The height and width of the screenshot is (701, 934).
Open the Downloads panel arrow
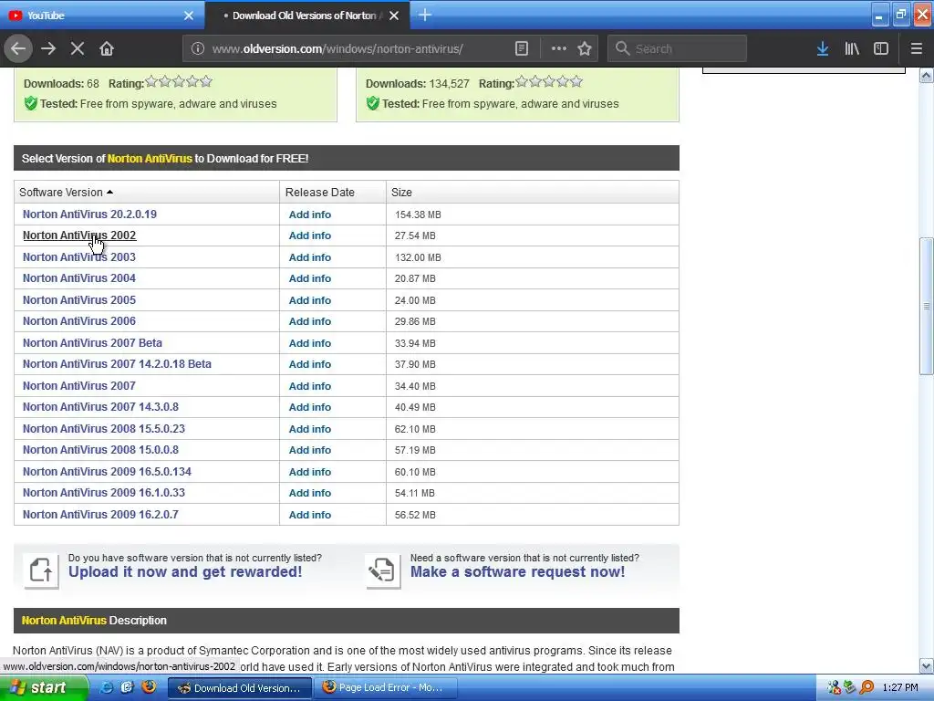pos(823,48)
